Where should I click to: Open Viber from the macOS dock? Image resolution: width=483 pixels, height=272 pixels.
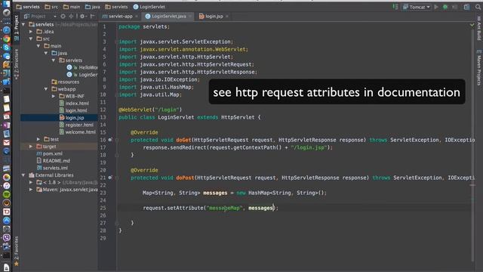(x=7, y=237)
